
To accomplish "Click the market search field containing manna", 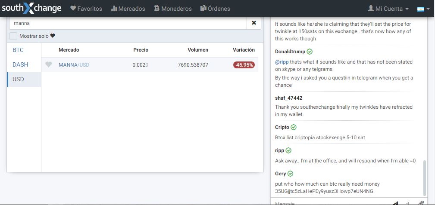I will (x=128, y=23).
